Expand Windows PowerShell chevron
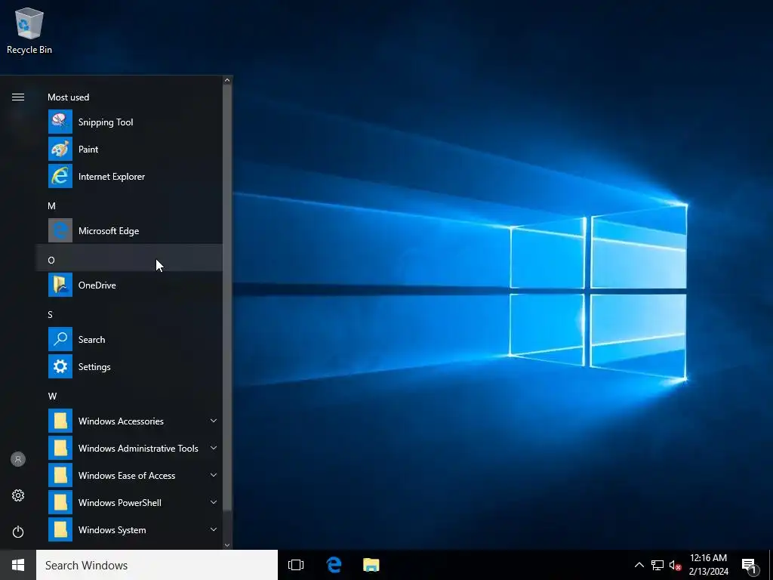The image size is (773, 580). tap(214, 502)
